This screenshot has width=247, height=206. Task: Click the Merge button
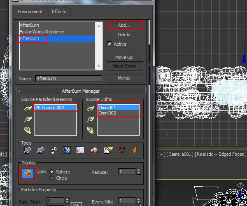click(x=125, y=78)
